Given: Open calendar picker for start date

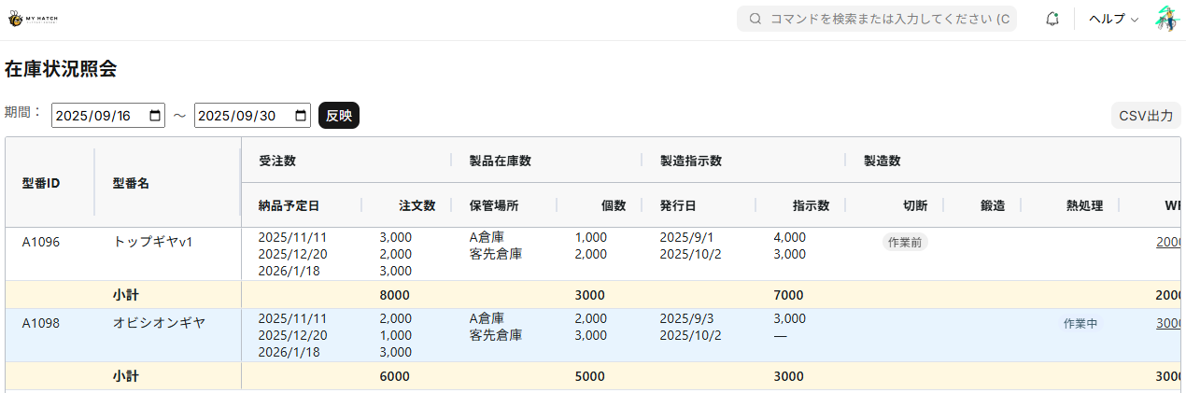Looking at the screenshot, I should point(155,116).
